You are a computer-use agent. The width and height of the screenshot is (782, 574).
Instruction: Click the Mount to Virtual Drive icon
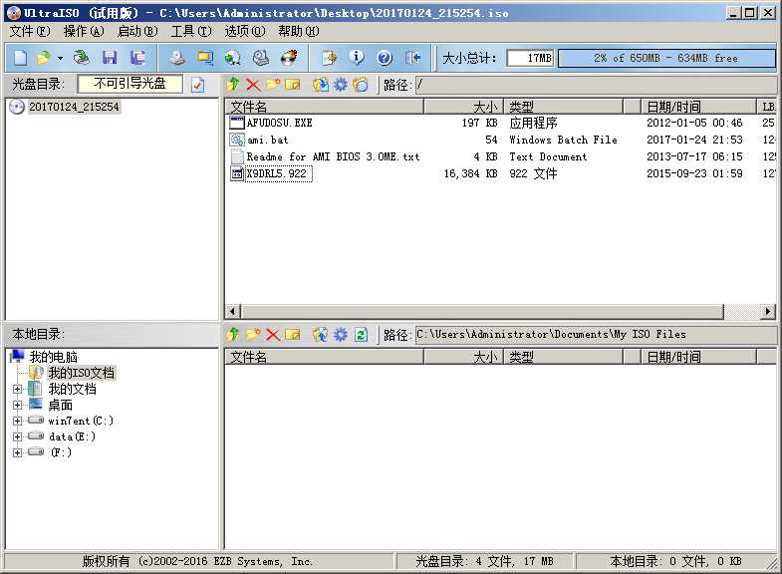(x=261, y=58)
